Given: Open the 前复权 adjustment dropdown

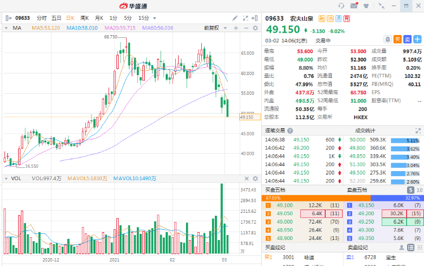Looking at the screenshot, I should tap(214, 27).
